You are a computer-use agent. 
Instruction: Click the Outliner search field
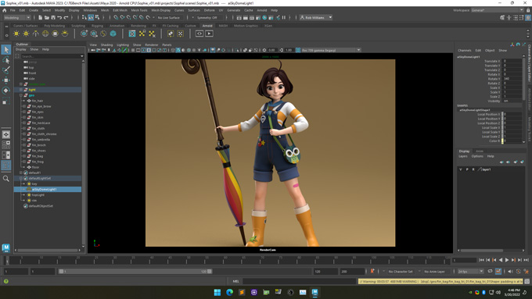click(x=52, y=56)
